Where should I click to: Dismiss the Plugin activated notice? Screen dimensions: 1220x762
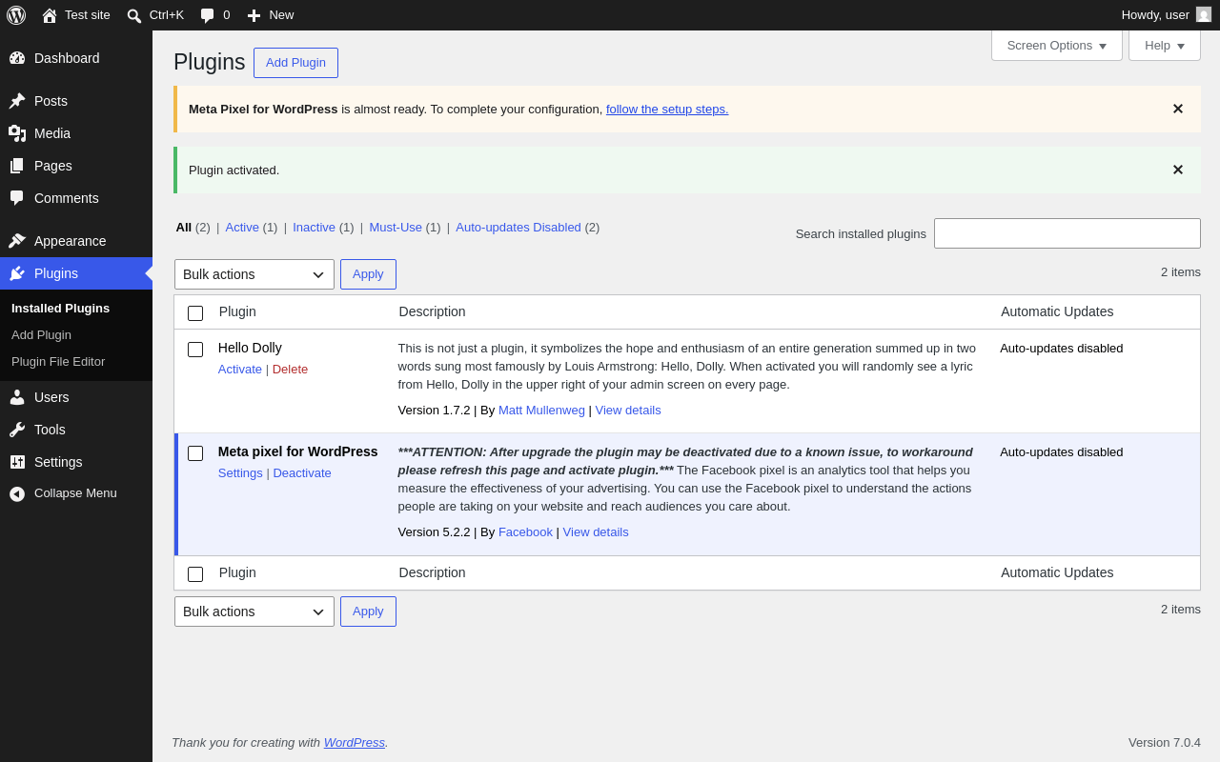(1178, 170)
